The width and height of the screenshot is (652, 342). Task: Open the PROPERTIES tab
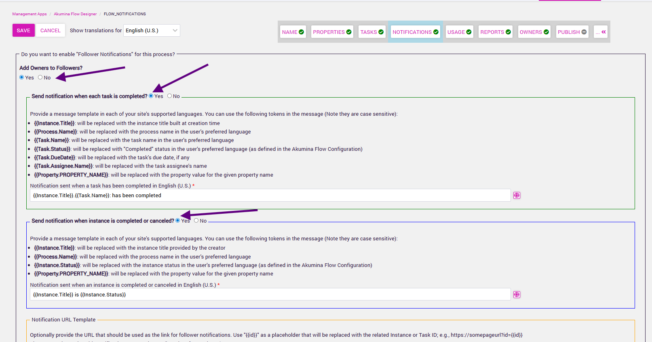329,32
